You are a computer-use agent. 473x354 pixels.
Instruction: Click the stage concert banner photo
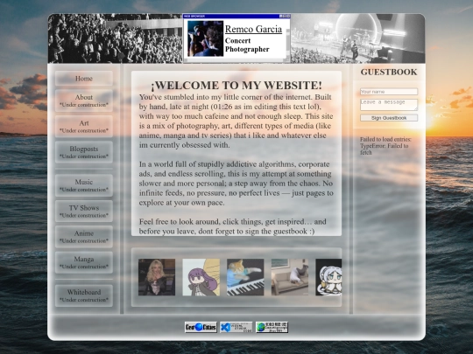pos(357,38)
